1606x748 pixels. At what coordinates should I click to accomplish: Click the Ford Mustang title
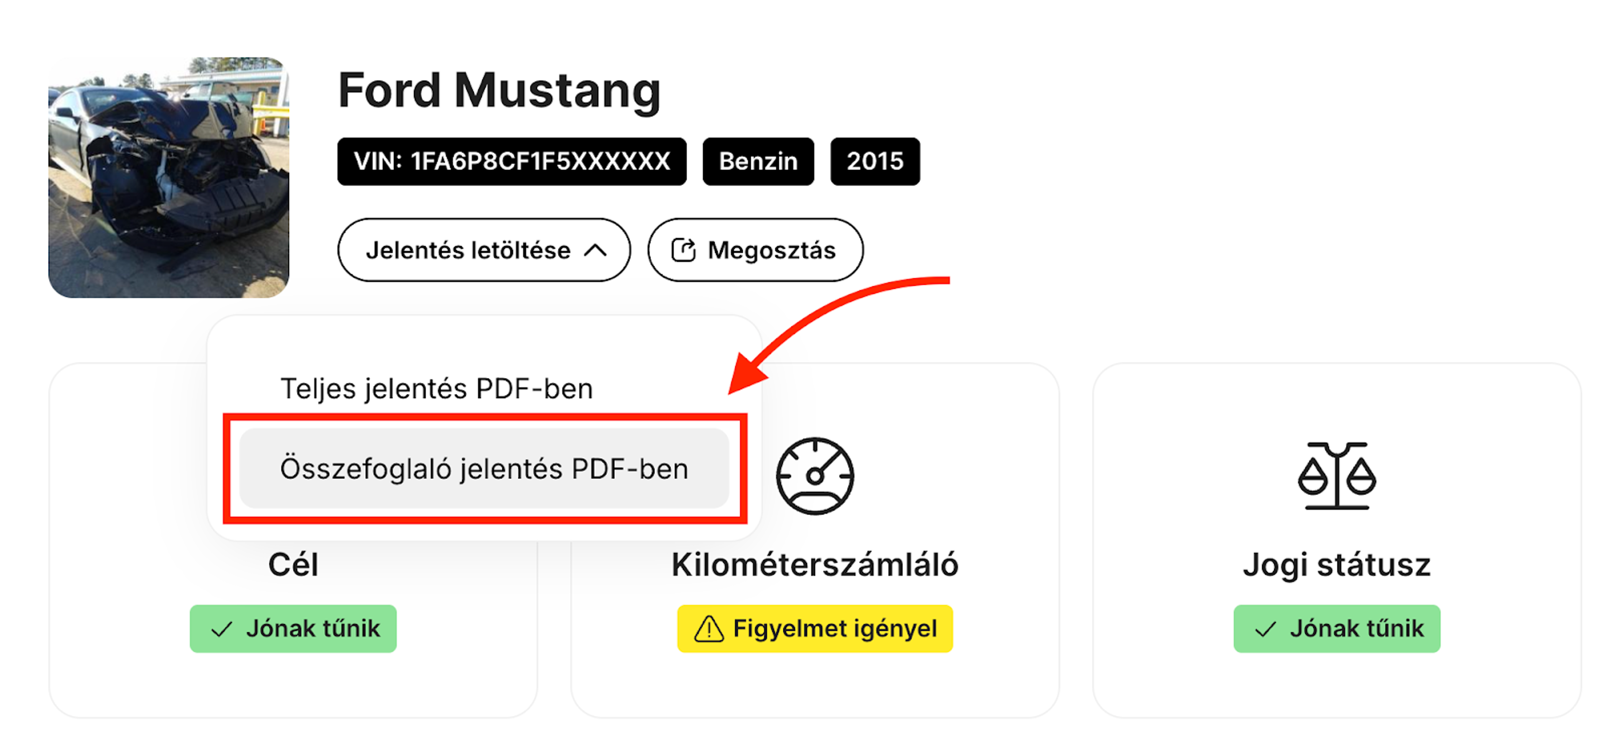click(499, 91)
